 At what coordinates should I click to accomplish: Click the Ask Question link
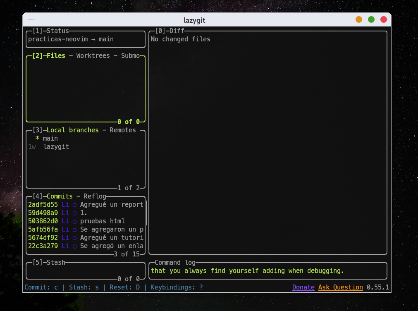click(340, 287)
